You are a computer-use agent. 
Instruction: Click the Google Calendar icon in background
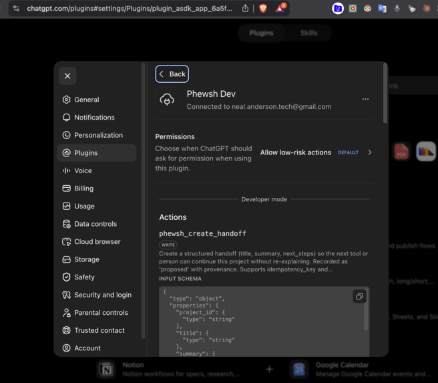299,370
